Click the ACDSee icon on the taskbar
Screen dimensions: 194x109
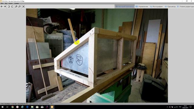click(x=52, y=107)
